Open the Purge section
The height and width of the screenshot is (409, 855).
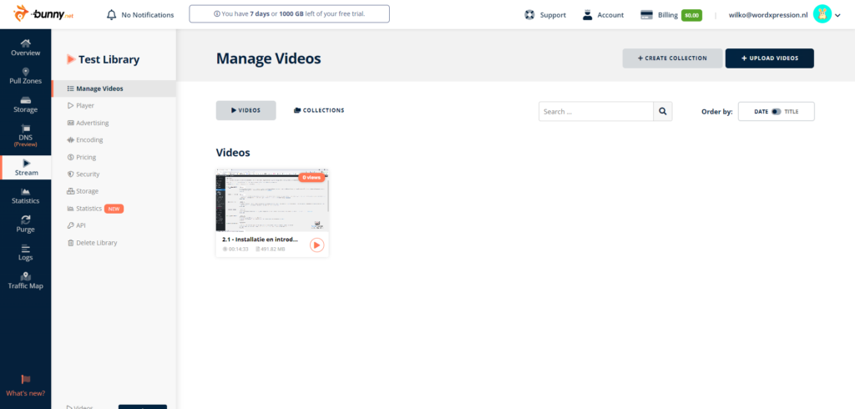coord(26,225)
